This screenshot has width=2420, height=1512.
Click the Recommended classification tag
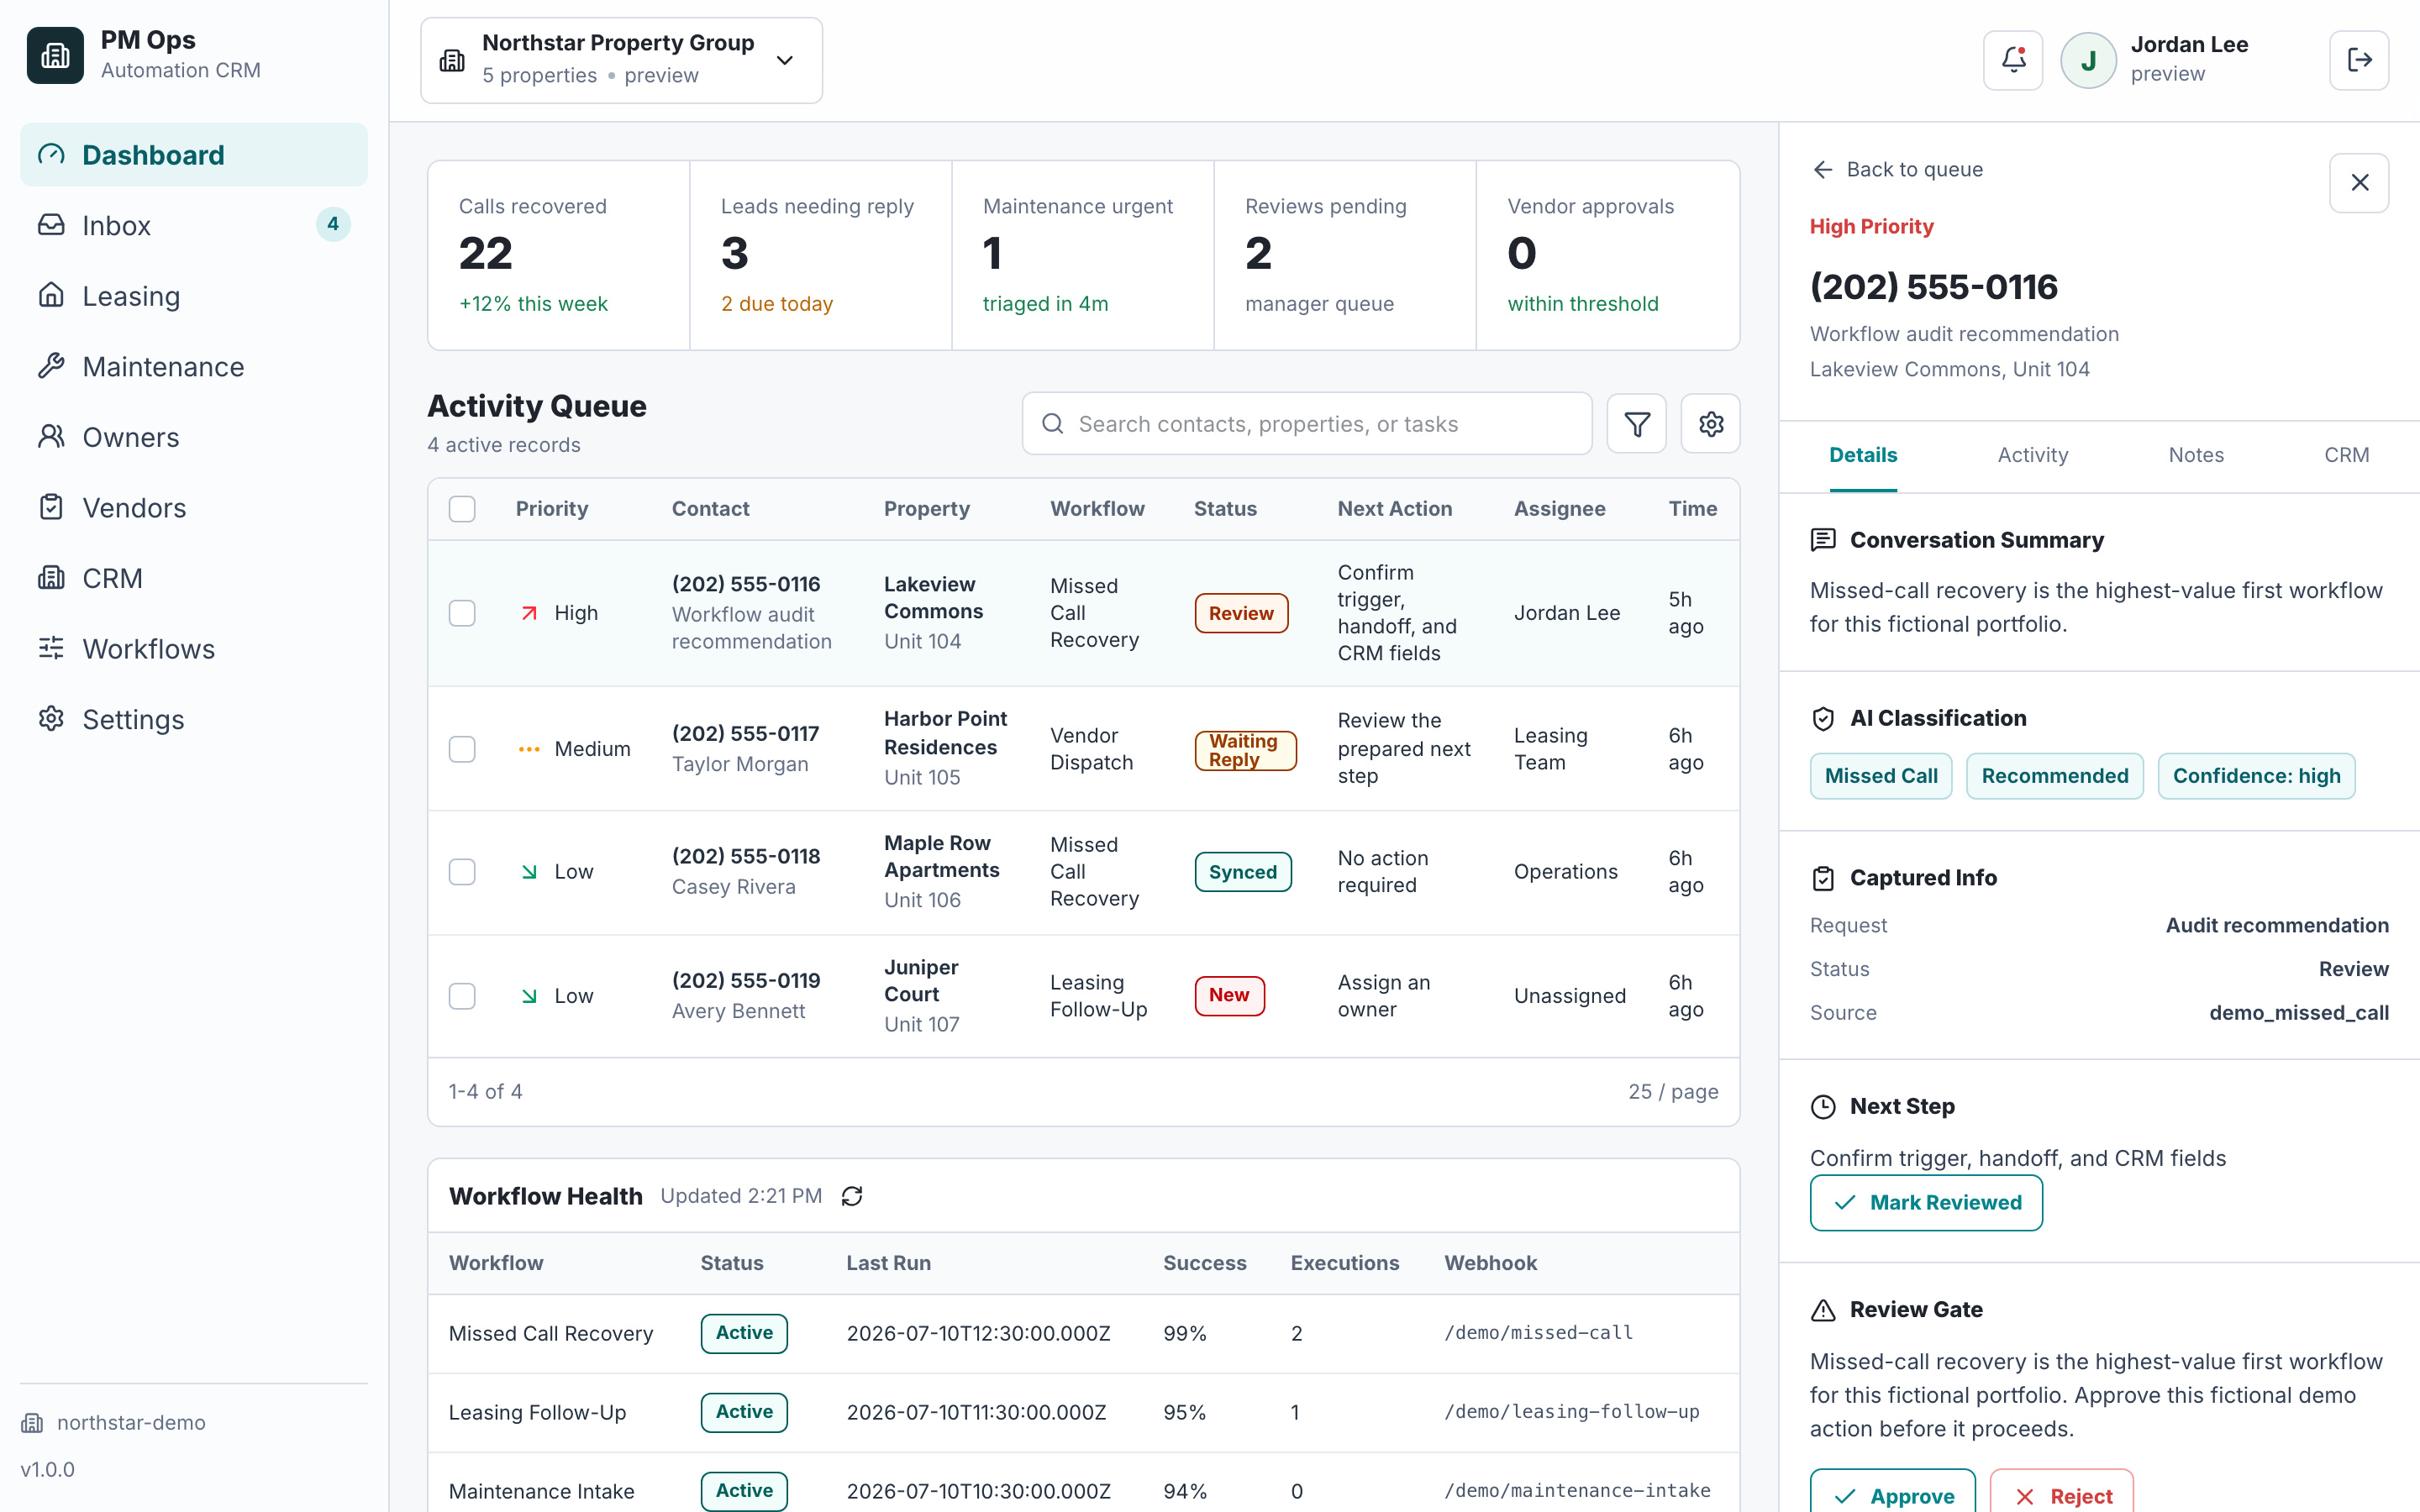pos(2054,776)
